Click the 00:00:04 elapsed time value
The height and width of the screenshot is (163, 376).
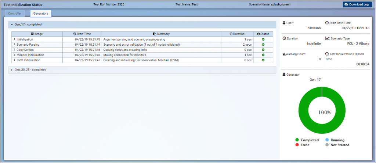(362, 64)
